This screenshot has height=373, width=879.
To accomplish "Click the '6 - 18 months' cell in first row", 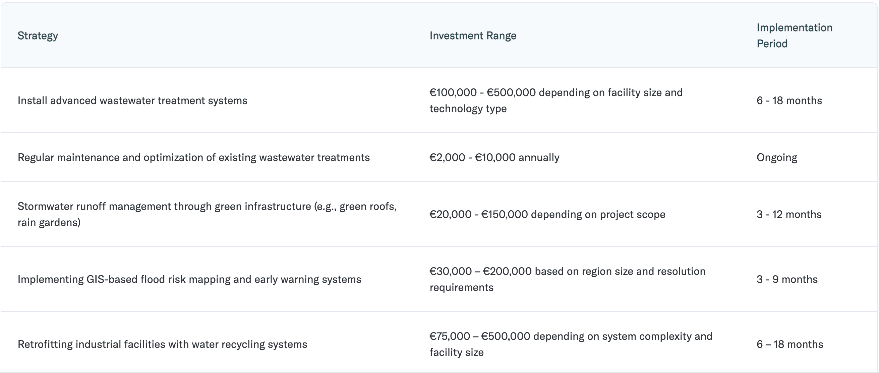I will (x=789, y=100).
